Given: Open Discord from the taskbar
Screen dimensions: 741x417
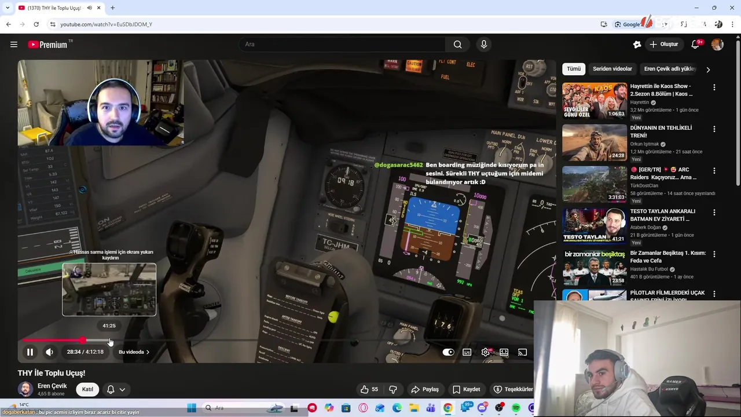Looking at the screenshot, I should [482, 408].
